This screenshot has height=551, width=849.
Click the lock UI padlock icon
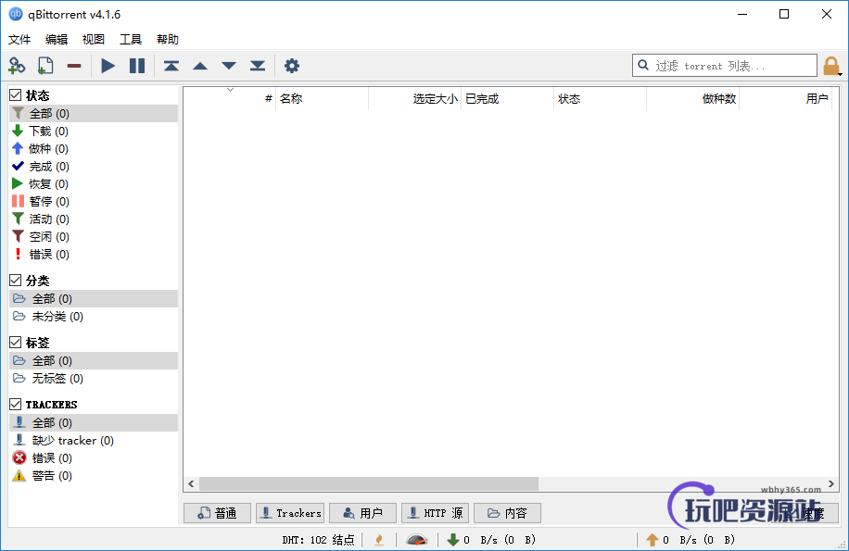[831, 66]
